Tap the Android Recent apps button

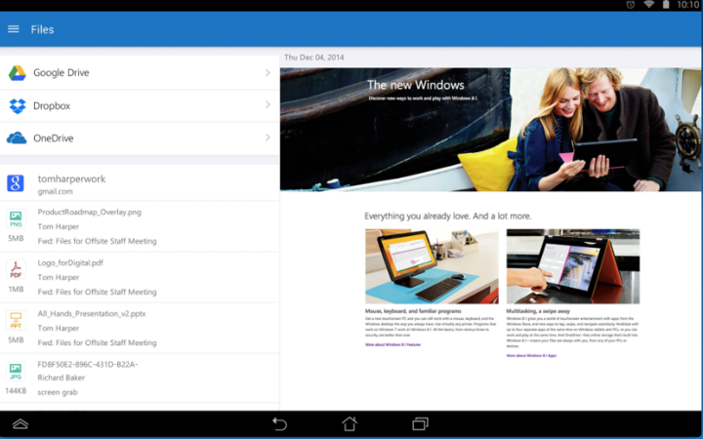click(x=420, y=423)
